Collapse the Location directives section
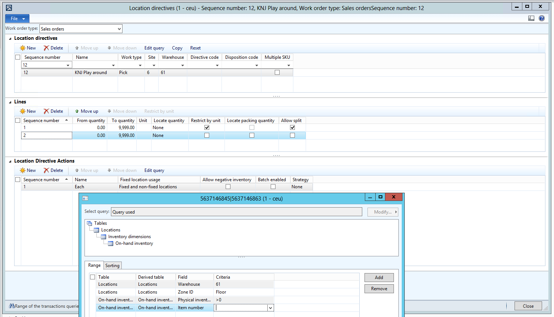Screen dimensions: 554x317 (10, 38)
